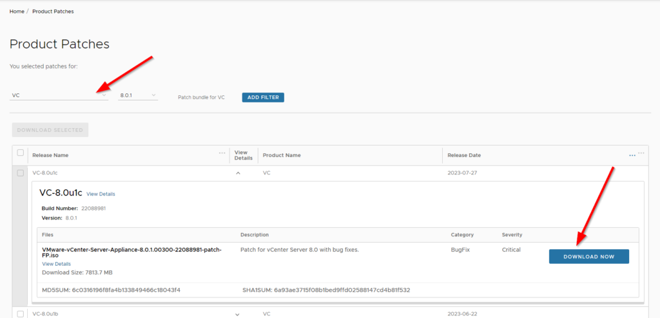660x318 pixels.
Task: Click the VC-8.0u1c release name cell
Action: pos(44,173)
